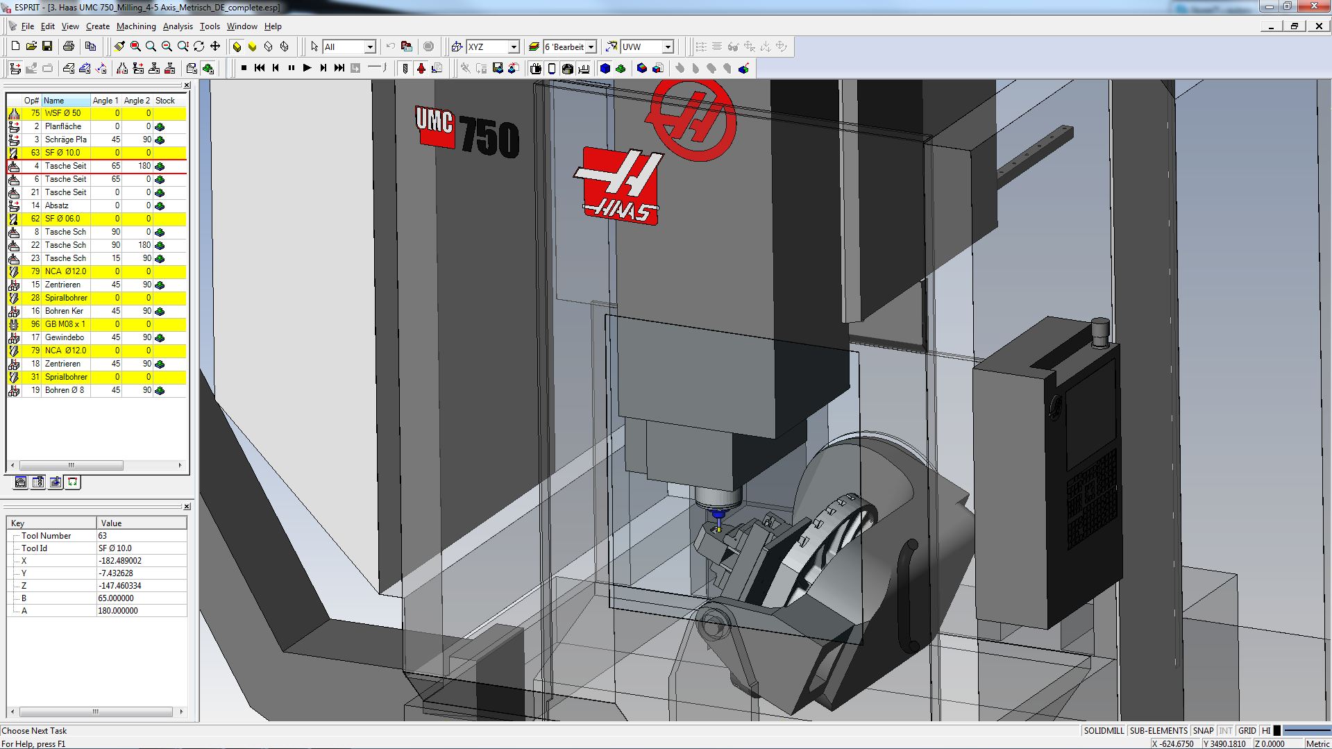The height and width of the screenshot is (749, 1332).
Task: Toggle SUB-ELEMENTS mode in status bar
Action: 1158,730
